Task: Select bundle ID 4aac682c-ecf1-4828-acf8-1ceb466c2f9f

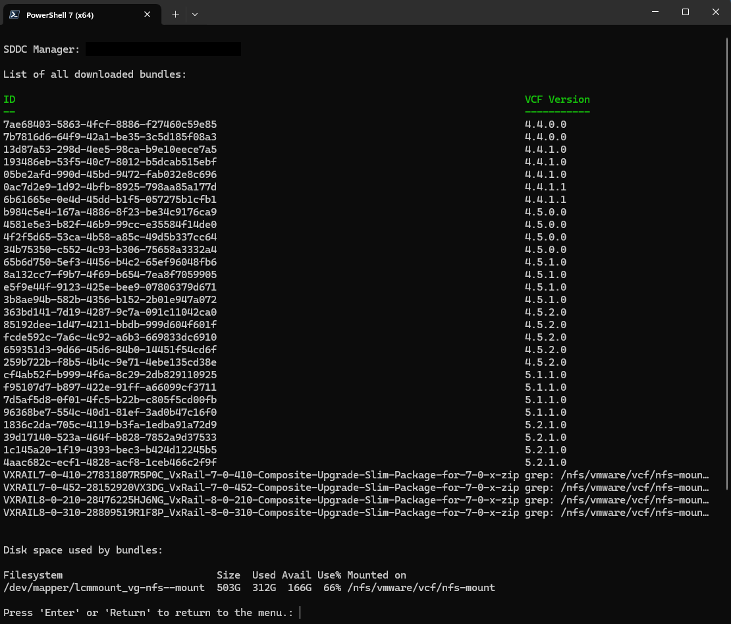Action: pyautogui.click(x=110, y=463)
